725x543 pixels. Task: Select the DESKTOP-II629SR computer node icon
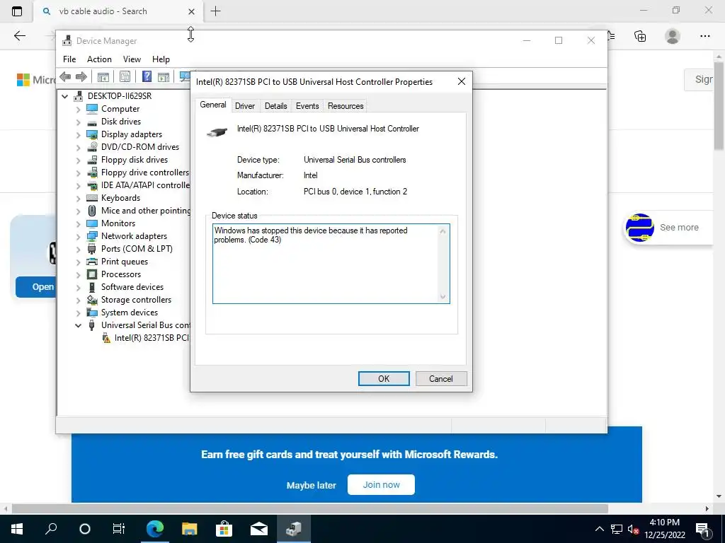point(79,96)
